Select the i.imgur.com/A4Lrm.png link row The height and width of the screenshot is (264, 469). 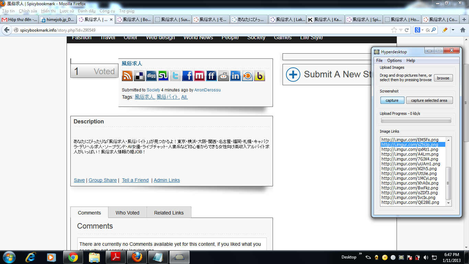coord(413,154)
